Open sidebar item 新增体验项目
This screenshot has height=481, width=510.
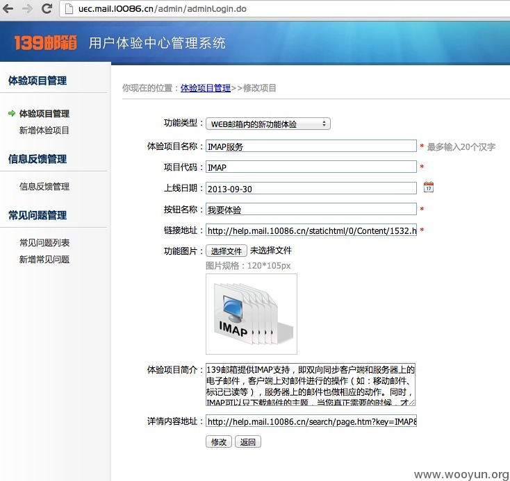pyautogui.click(x=44, y=130)
